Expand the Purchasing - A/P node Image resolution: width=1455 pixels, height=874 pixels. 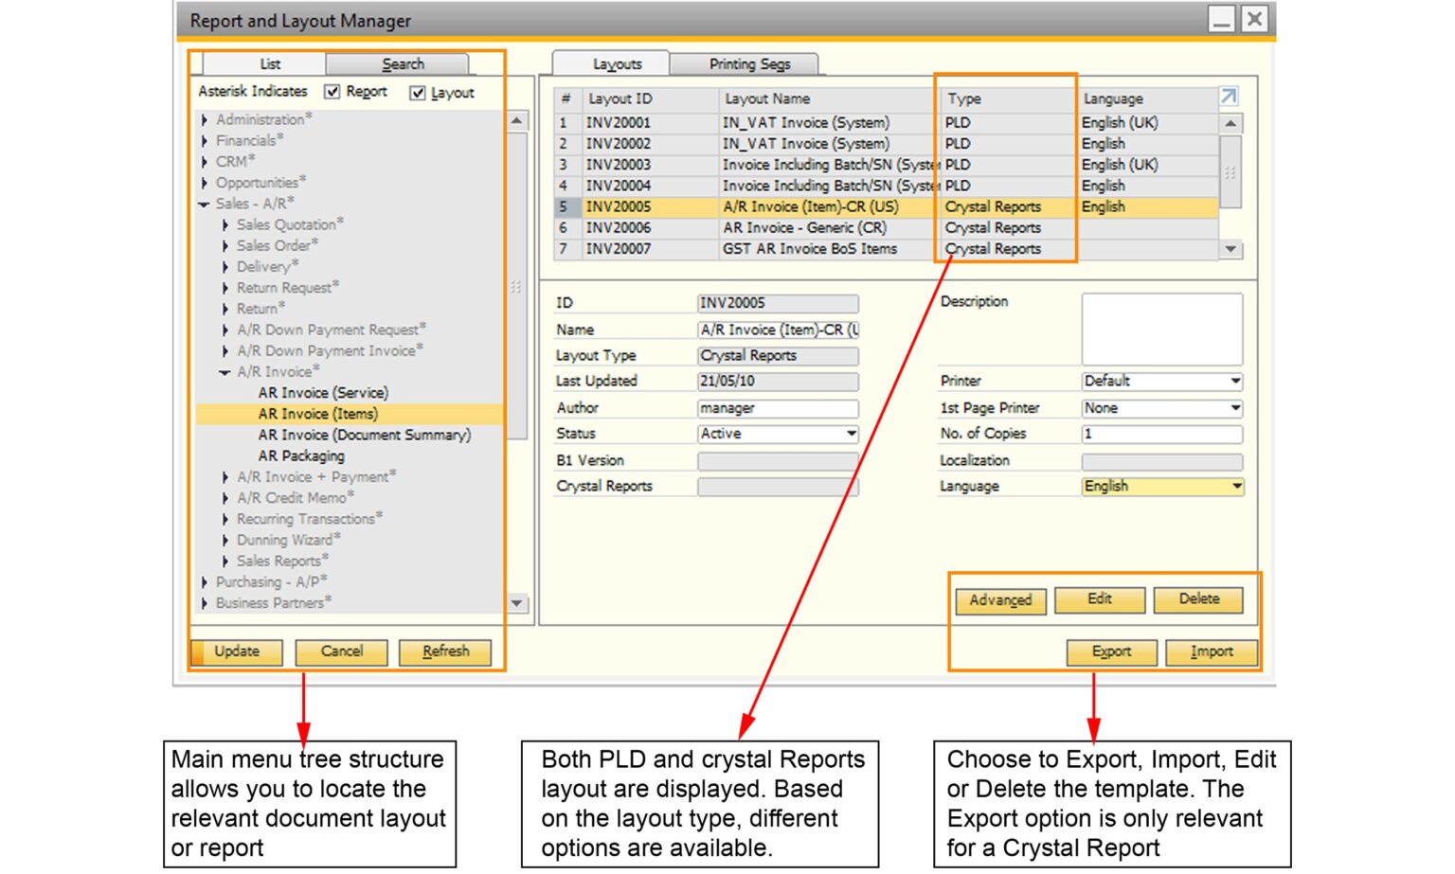205,582
